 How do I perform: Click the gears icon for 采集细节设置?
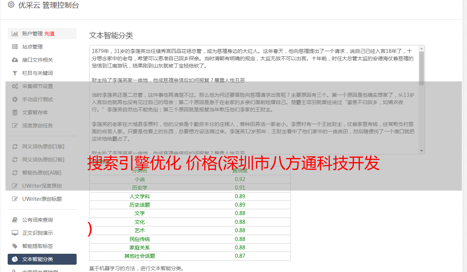(x=15, y=86)
